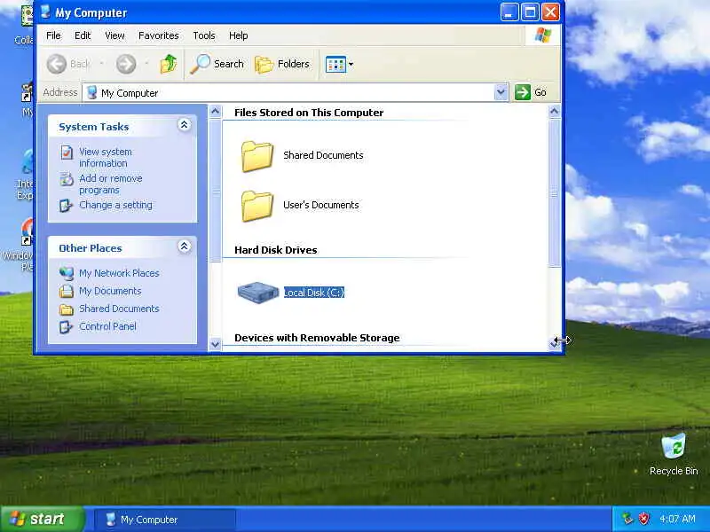The width and height of the screenshot is (710, 532).
Task: Select the User's Documents folder icon
Action: coord(257,206)
